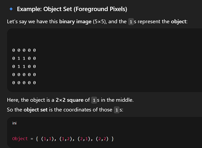Click the "ini" code language label

pyautogui.click(x=14, y=123)
